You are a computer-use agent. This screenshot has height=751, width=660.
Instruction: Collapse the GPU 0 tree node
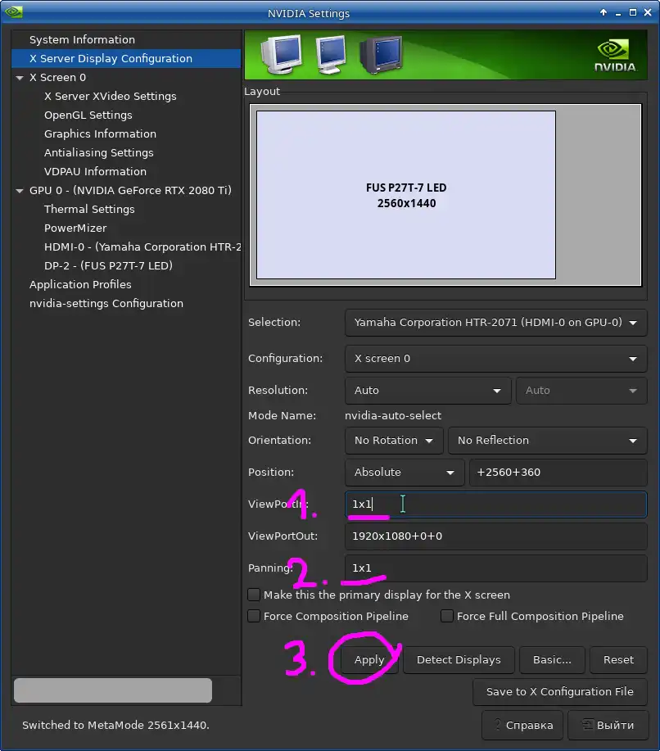(20, 191)
